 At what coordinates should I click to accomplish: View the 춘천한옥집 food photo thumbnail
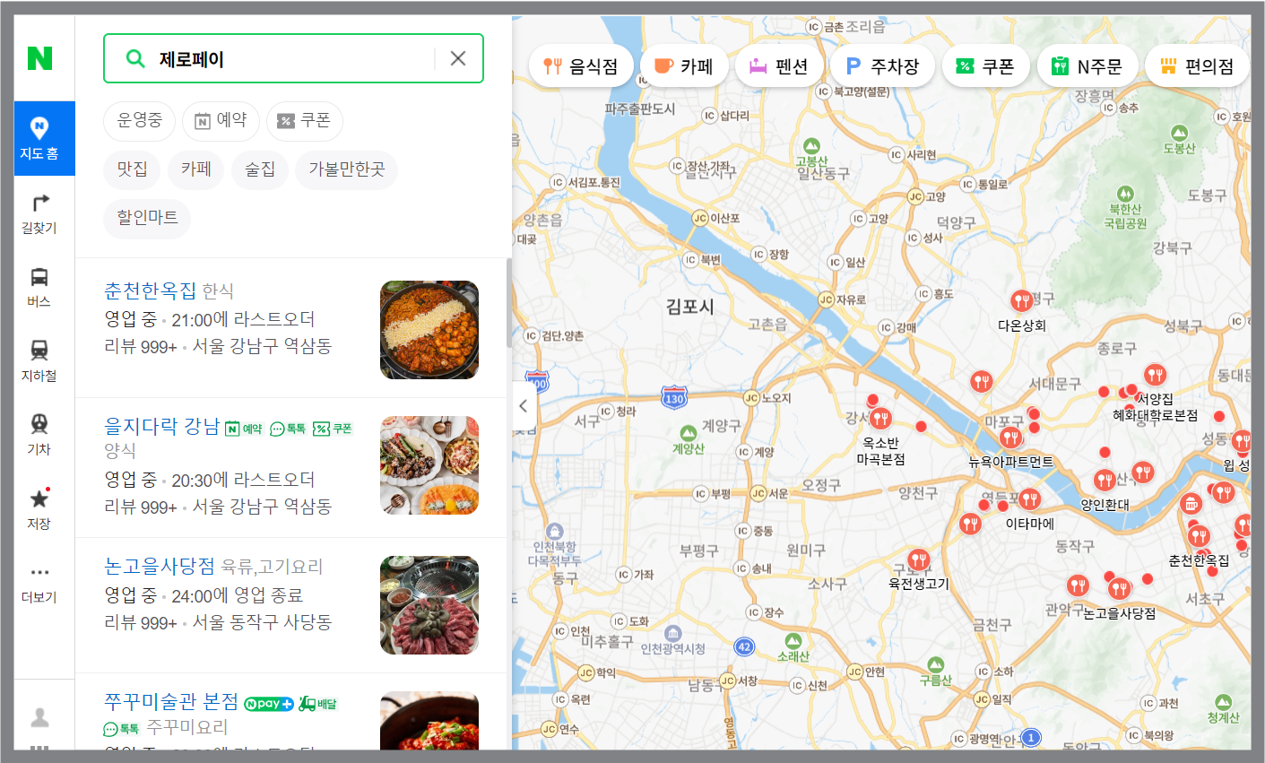429,329
